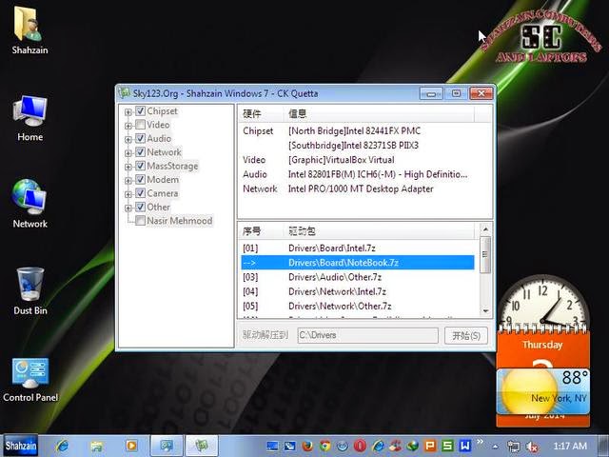This screenshot has height=457, width=609.
Task: Expand the Audio tree node
Action: 128,140
